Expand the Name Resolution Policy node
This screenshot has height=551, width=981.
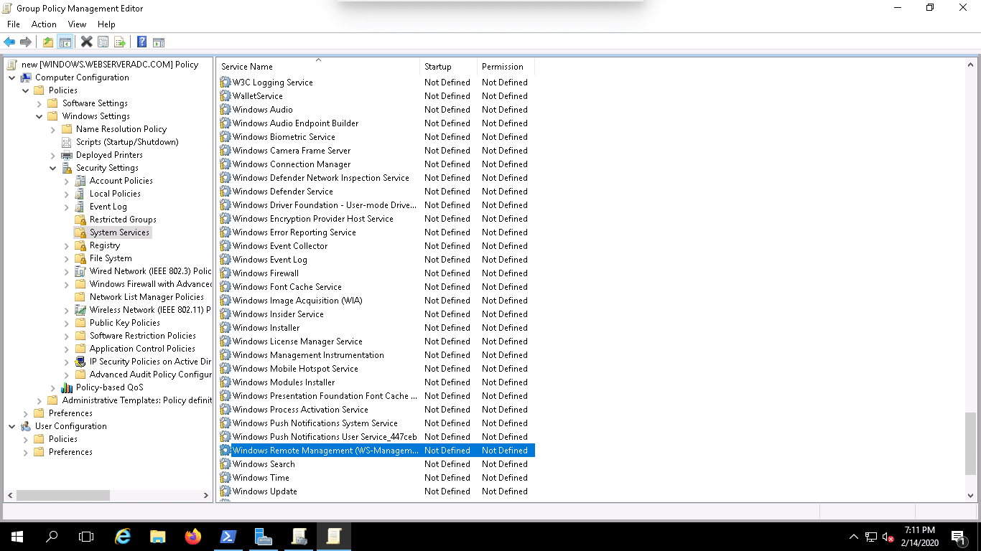click(x=53, y=129)
